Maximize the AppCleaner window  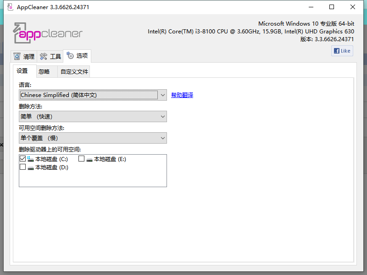tap(332, 7)
